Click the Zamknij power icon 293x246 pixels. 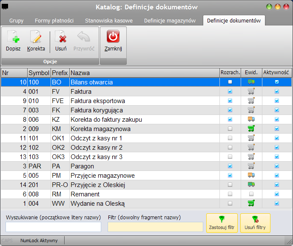coord(113,36)
